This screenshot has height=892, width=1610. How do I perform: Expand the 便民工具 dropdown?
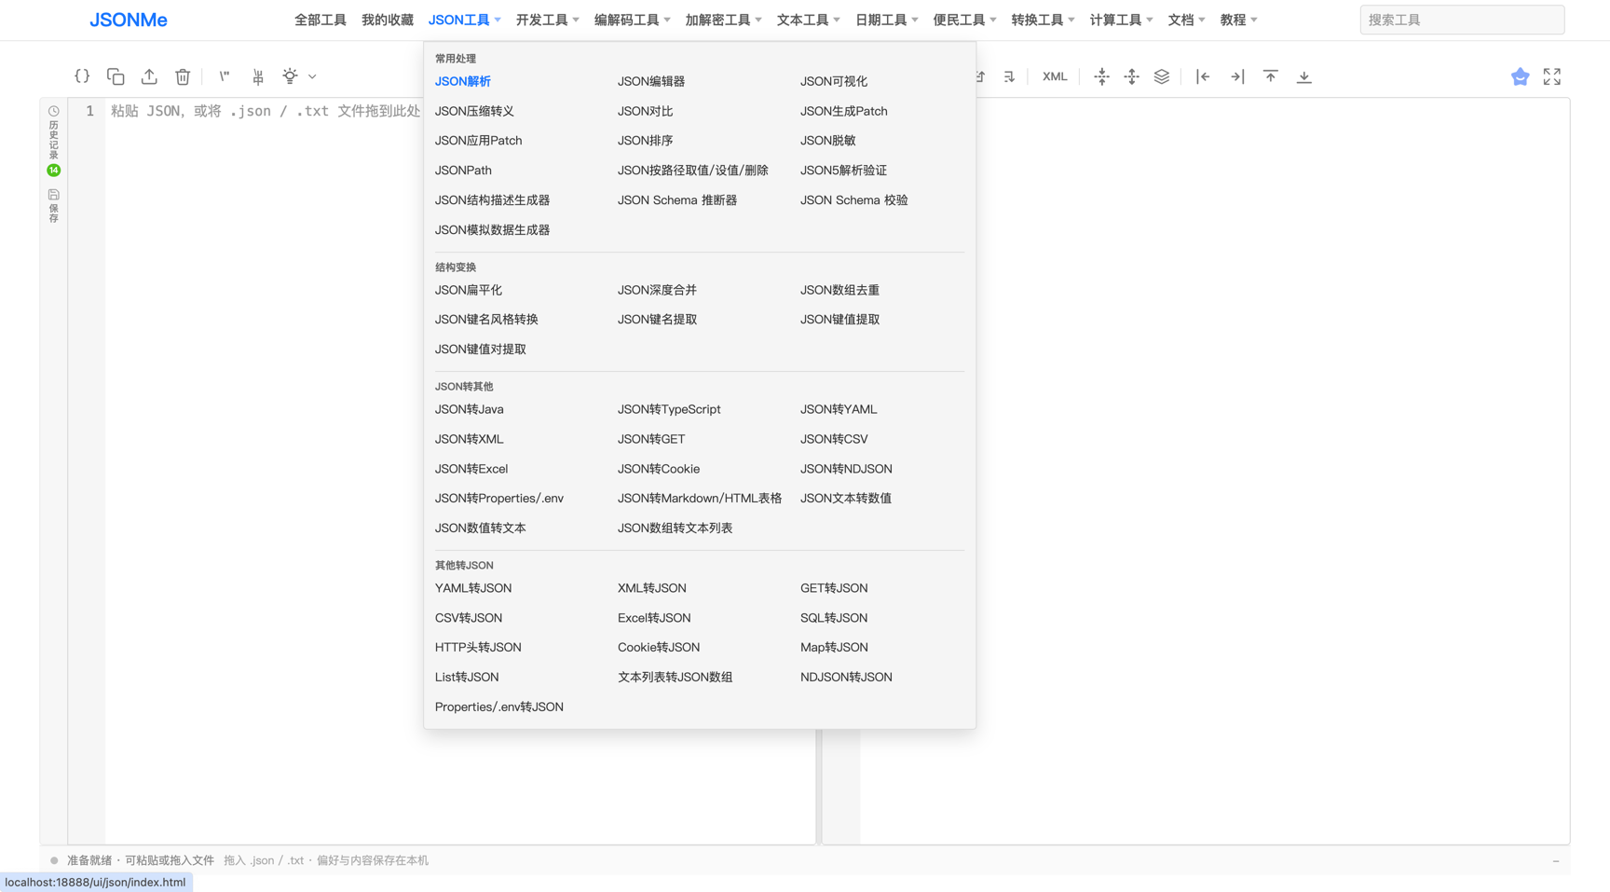965,20
